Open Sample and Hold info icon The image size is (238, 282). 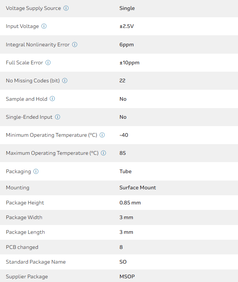click(x=52, y=99)
